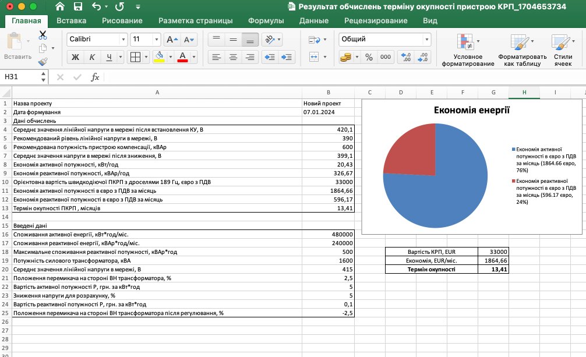This screenshot has width=586, height=357.
Task: Switch to the Вставка ribbon tab
Action: 71,20
